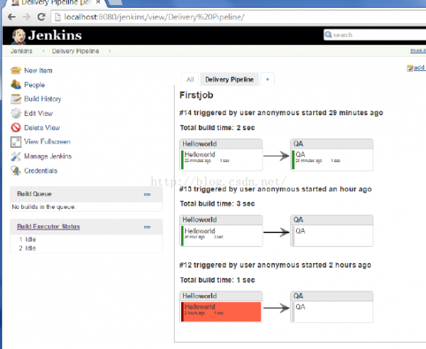Click the browser back arrow
426x349 pixels.
[x=11, y=17]
